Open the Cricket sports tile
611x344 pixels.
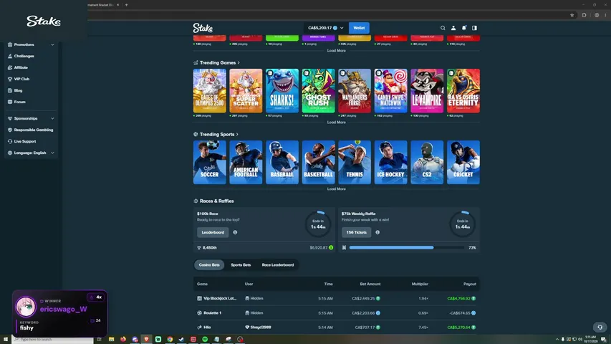(463, 162)
